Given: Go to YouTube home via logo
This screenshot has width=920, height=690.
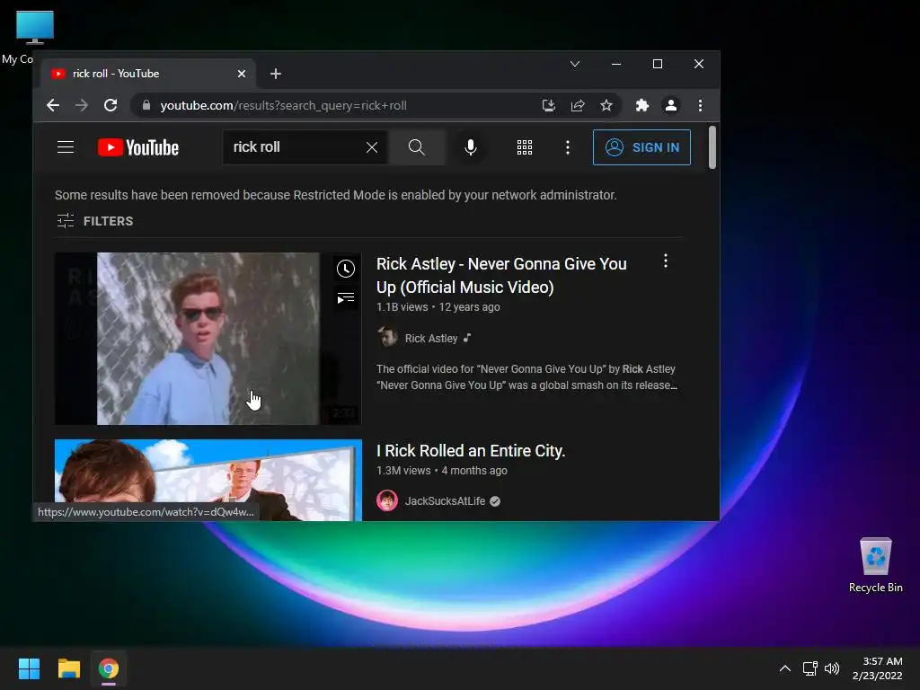Looking at the screenshot, I should pyautogui.click(x=137, y=147).
